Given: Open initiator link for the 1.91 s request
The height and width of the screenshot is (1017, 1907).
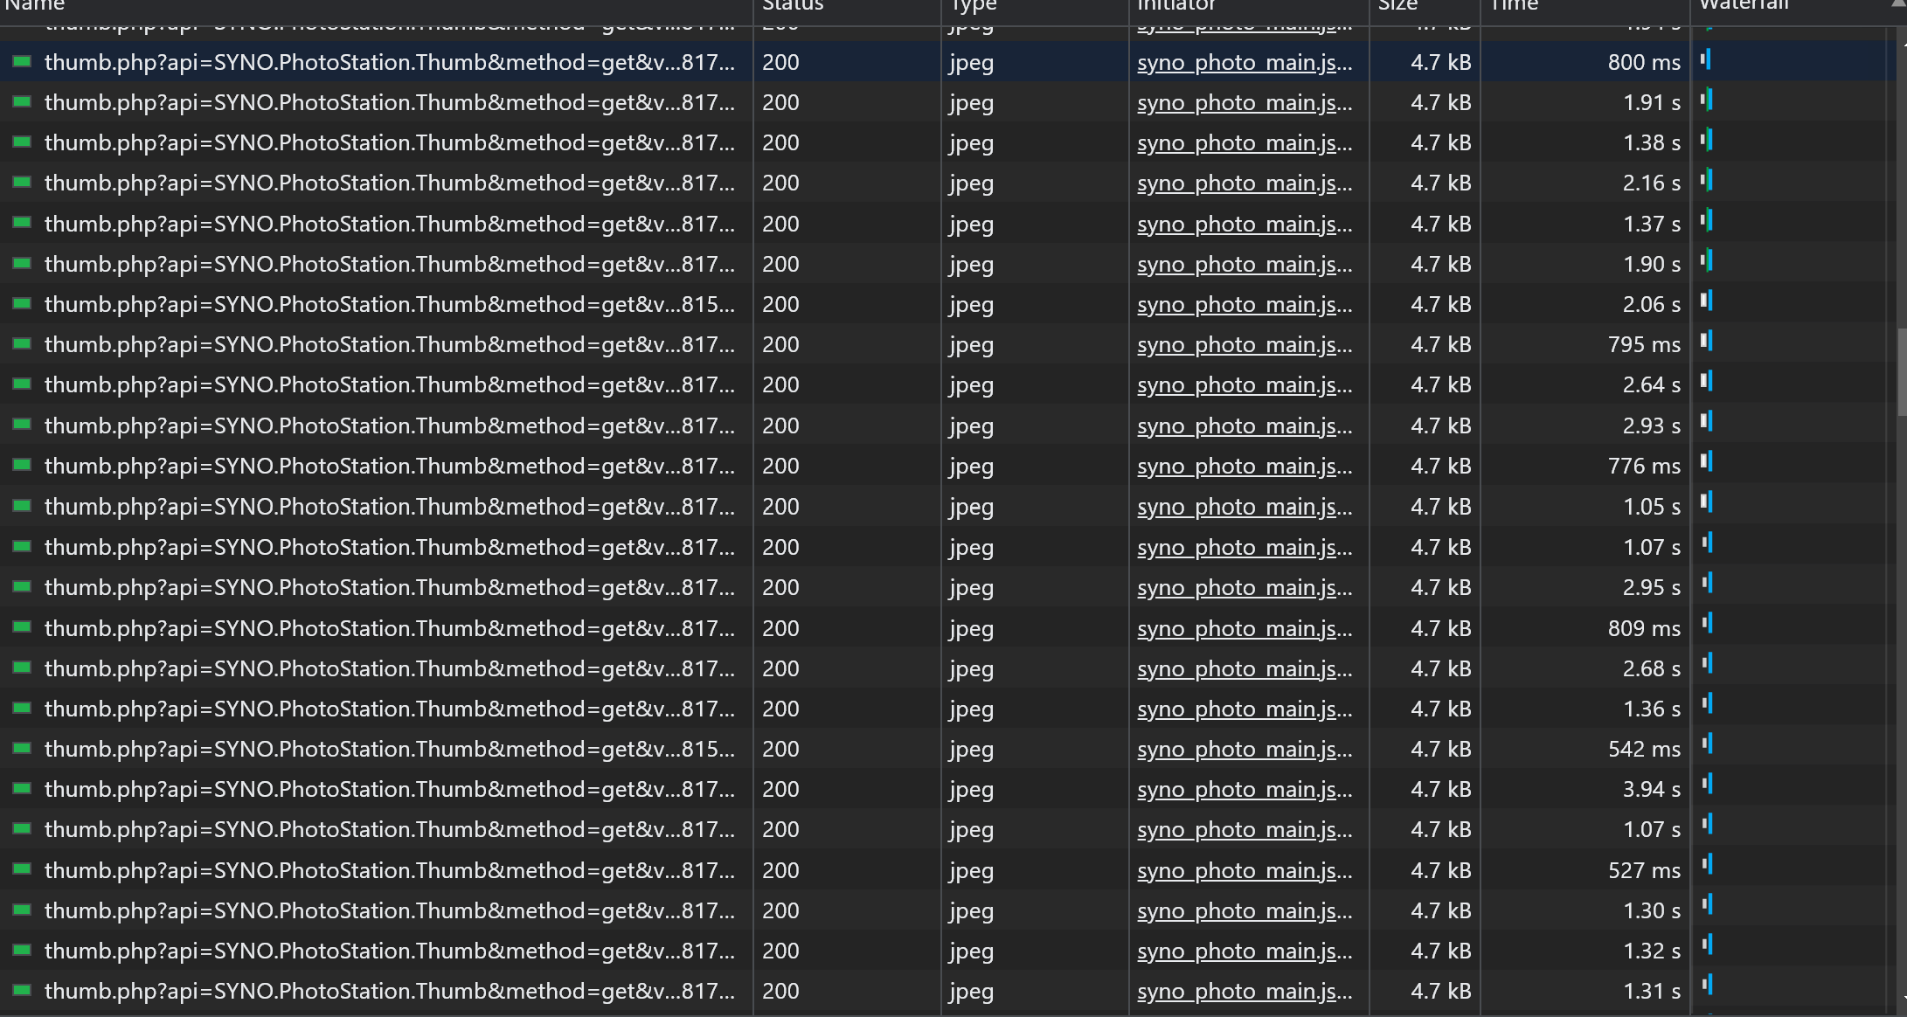Looking at the screenshot, I should pyautogui.click(x=1244, y=103).
